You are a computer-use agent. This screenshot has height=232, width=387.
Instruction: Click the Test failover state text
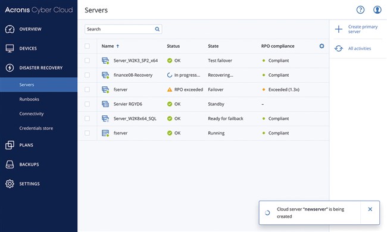[x=220, y=61]
